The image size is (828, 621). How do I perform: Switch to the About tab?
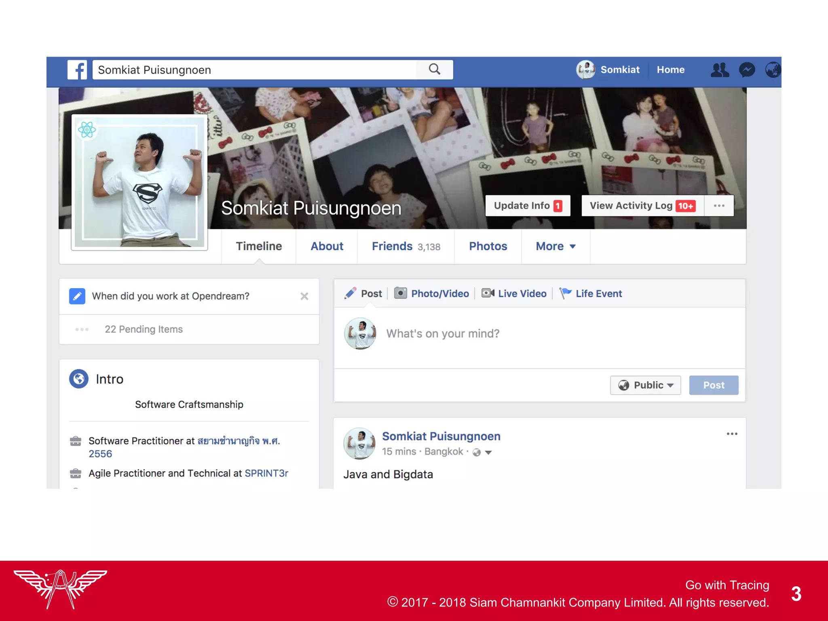pos(327,246)
